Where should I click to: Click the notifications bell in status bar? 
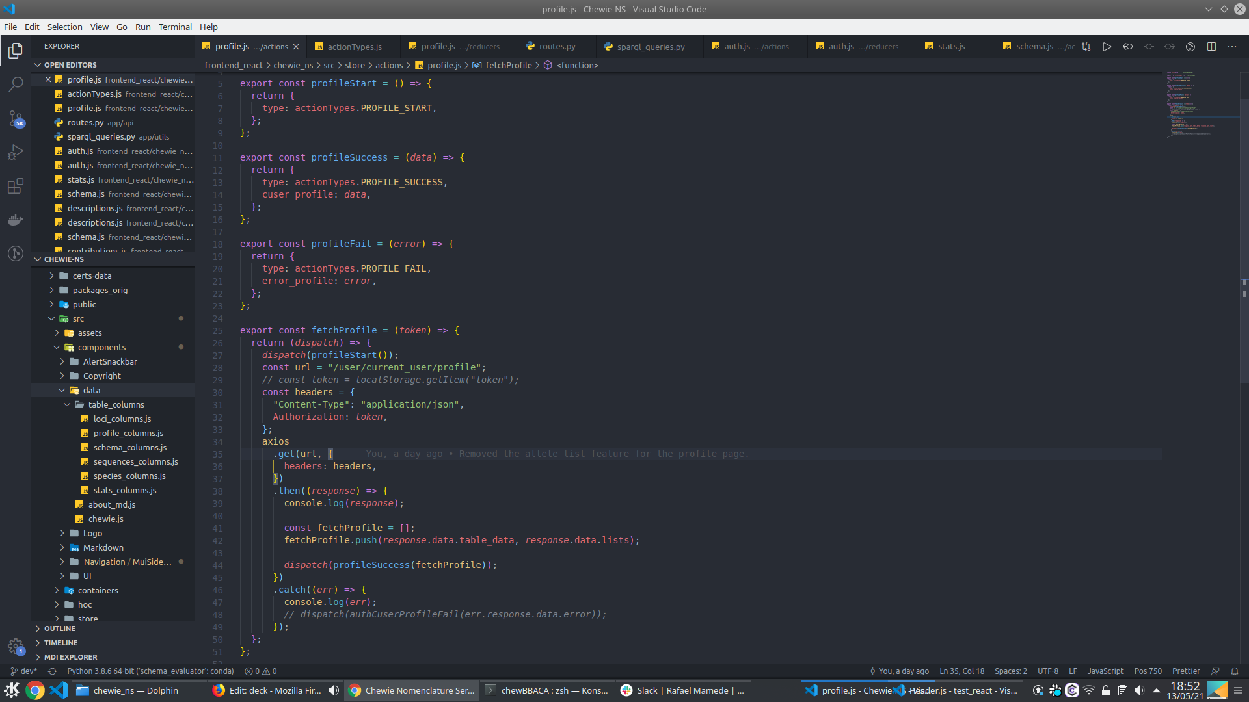click(1235, 671)
